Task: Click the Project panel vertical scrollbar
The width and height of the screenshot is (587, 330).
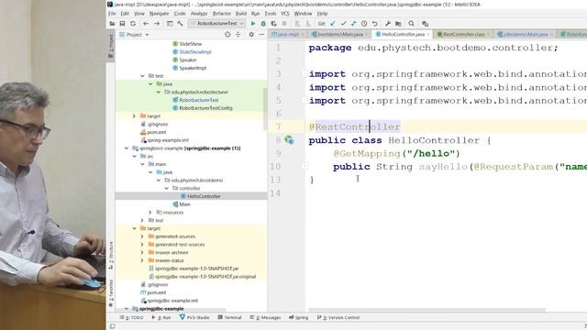Action: click(265, 108)
